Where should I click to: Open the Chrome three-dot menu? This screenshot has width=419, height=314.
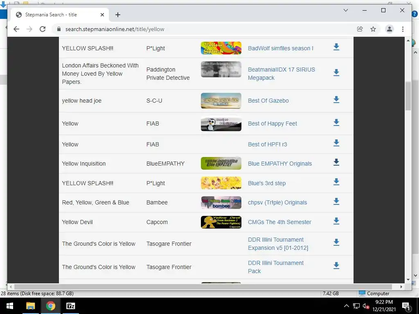pos(403,29)
